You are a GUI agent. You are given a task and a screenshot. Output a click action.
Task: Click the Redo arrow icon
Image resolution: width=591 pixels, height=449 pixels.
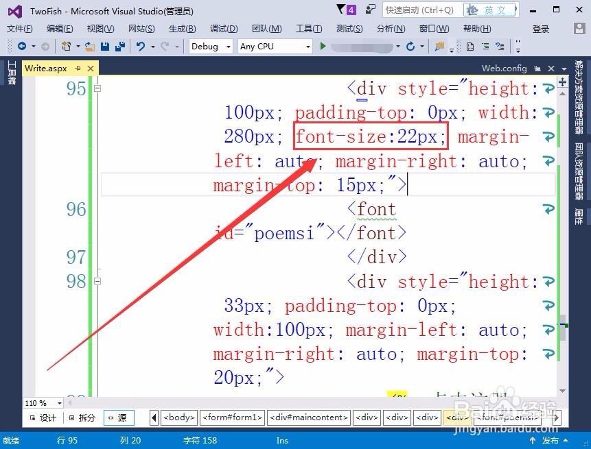[x=165, y=47]
